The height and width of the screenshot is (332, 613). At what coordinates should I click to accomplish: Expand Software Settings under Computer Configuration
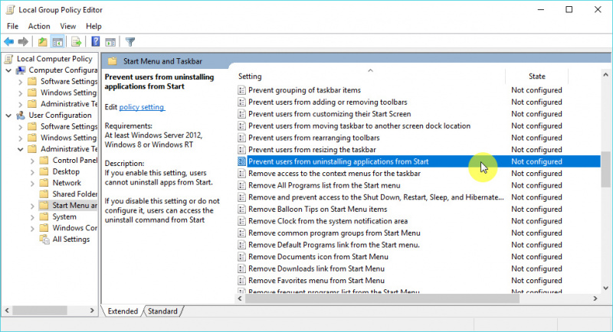click(21, 82)
